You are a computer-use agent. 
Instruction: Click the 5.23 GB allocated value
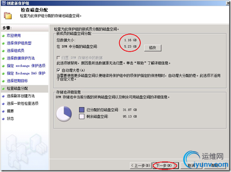point(130,46)
